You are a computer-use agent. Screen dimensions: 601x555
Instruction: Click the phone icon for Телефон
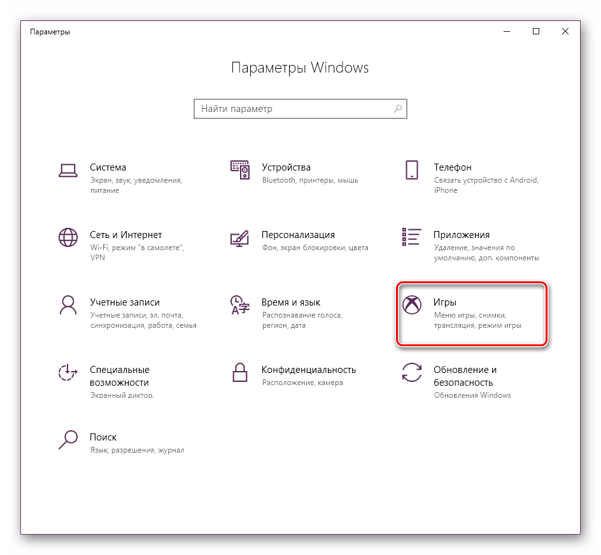pyautogui.click(x=411, y=170)
